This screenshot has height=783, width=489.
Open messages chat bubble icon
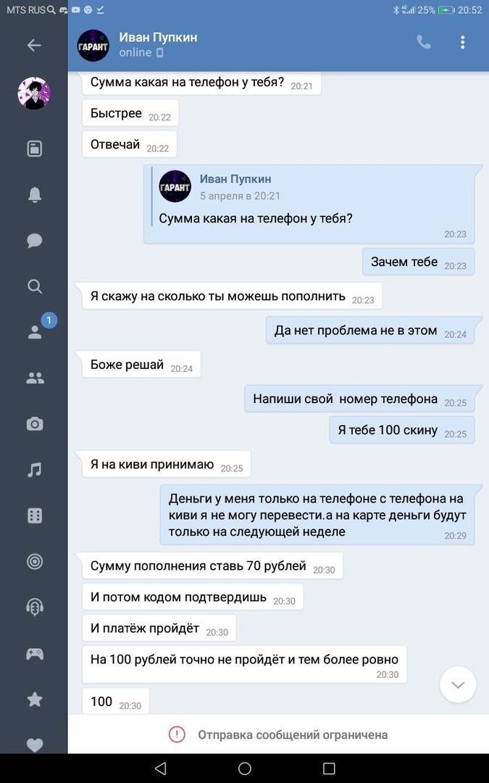pyautogui.click(x=35, y=240)
